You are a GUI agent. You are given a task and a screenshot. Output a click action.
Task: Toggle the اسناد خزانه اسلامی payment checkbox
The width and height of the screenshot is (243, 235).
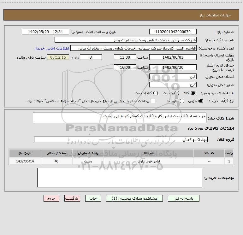153,101
